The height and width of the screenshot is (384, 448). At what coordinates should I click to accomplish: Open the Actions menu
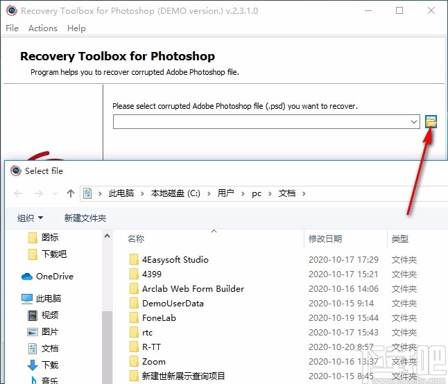coord(43,28)
